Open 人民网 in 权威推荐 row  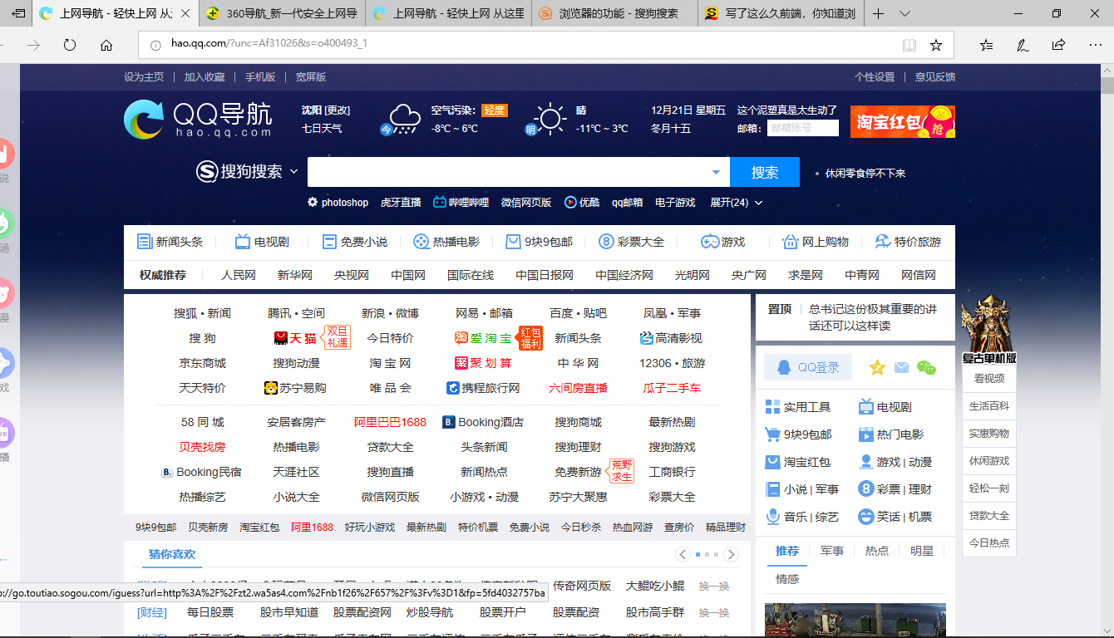(x=239, y=275)
